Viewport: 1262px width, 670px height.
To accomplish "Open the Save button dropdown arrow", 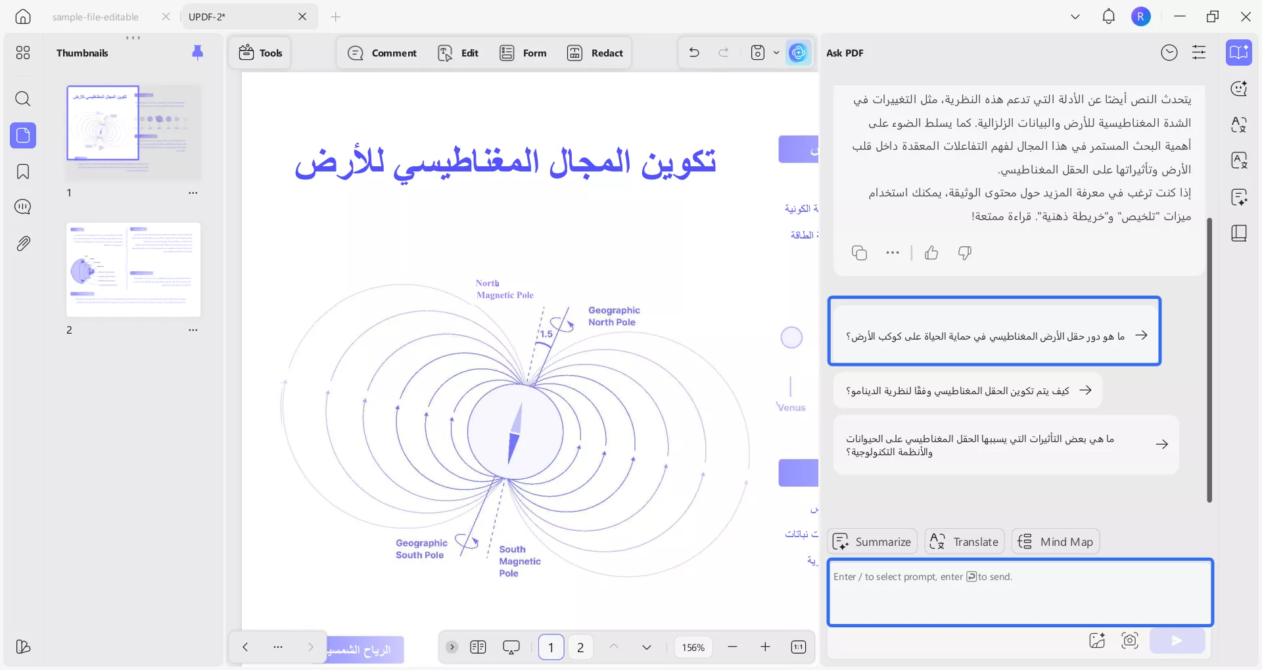I will click(x=776, y=53).
